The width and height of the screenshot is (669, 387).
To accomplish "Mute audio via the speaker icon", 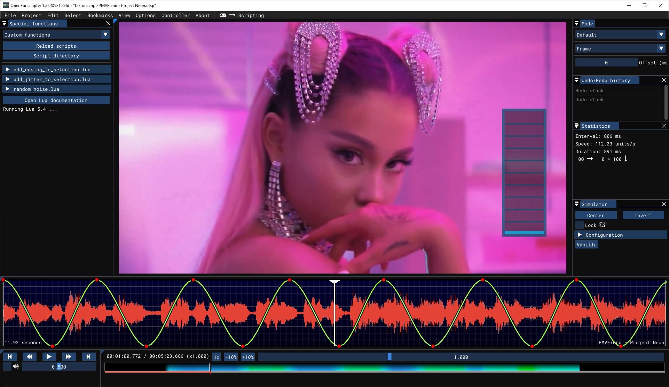I will (x=16, y=366).
